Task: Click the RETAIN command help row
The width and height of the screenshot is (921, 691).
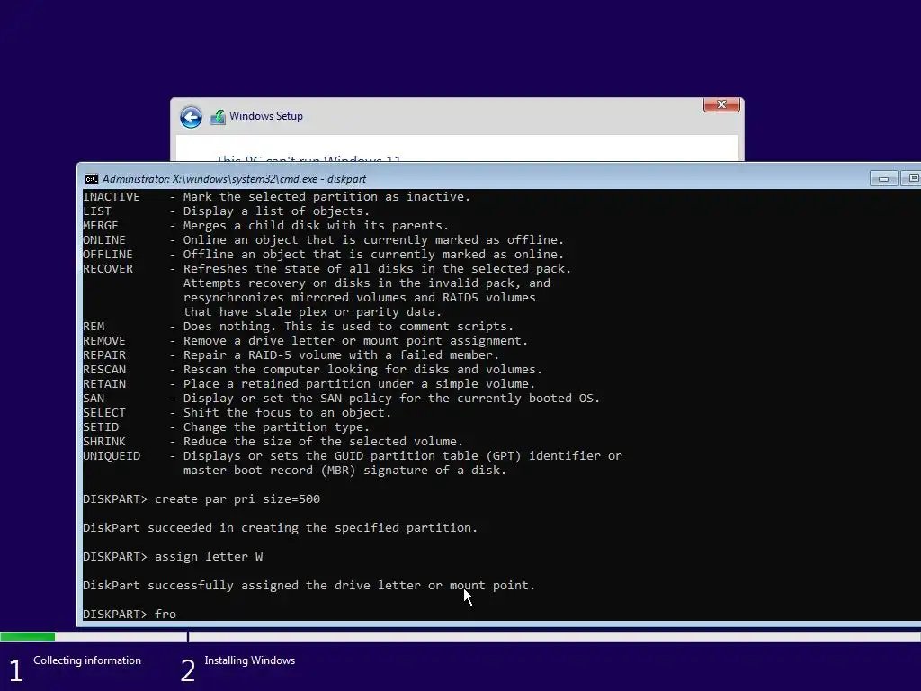Action: (x=309, y=383)
